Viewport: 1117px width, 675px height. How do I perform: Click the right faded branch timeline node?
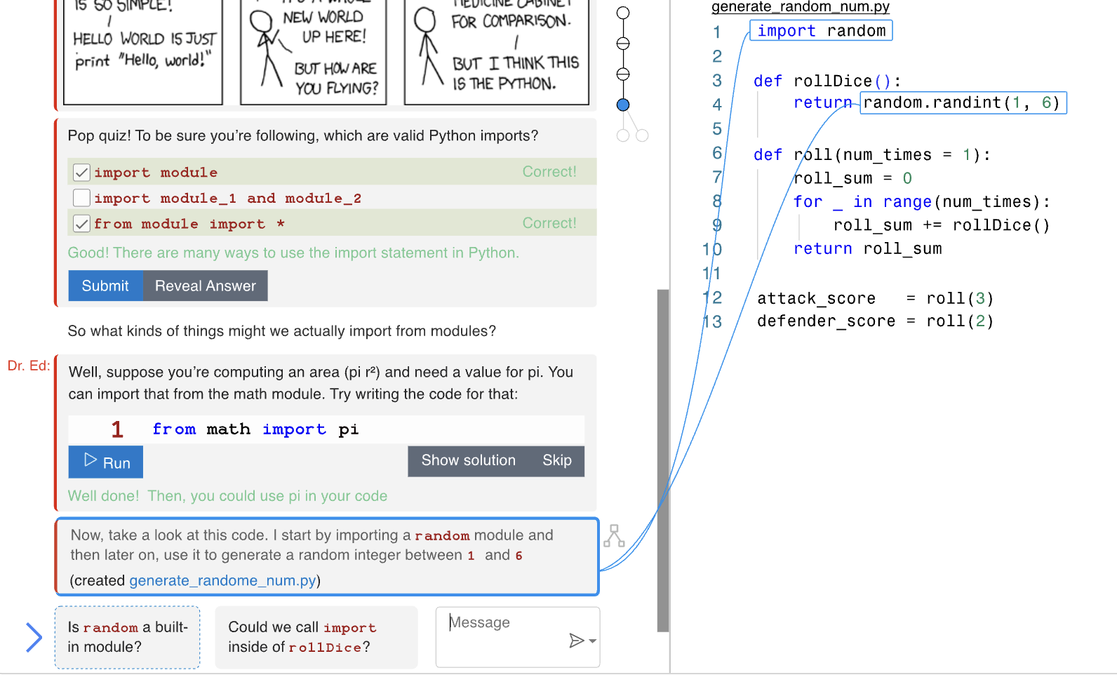pos(642,135)
